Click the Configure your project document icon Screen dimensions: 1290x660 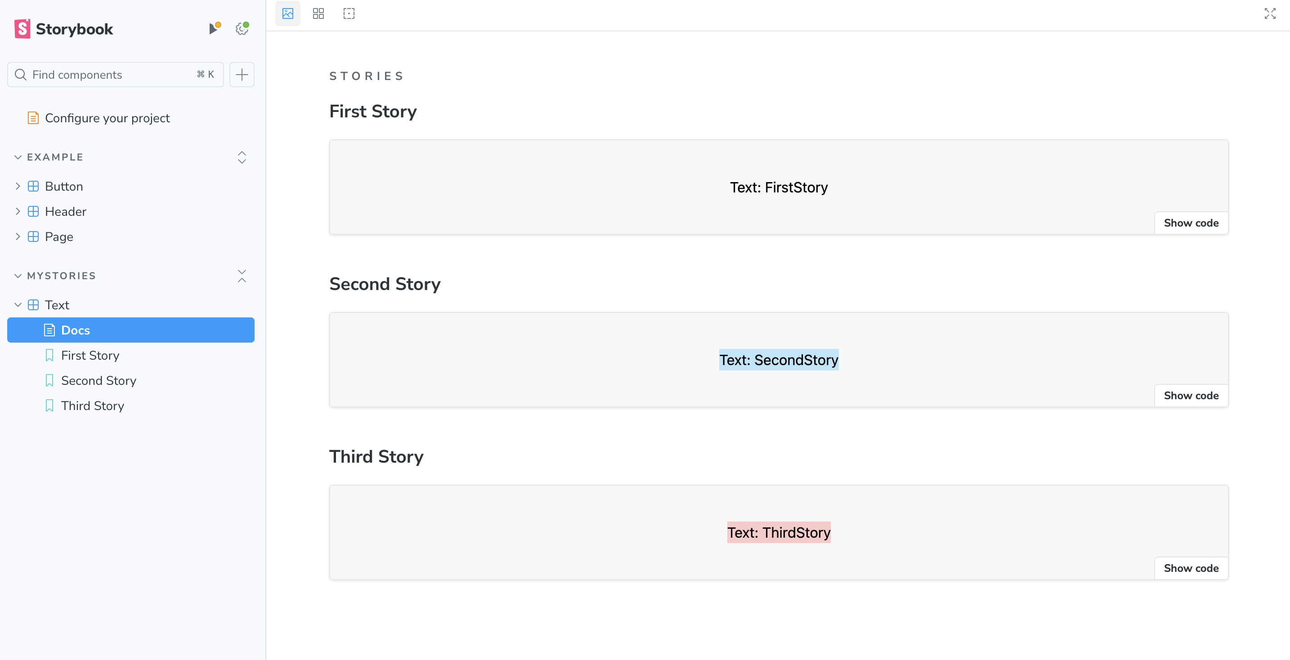coord(33,118)
